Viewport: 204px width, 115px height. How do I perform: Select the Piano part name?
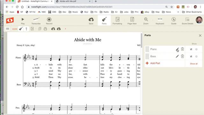153,49
